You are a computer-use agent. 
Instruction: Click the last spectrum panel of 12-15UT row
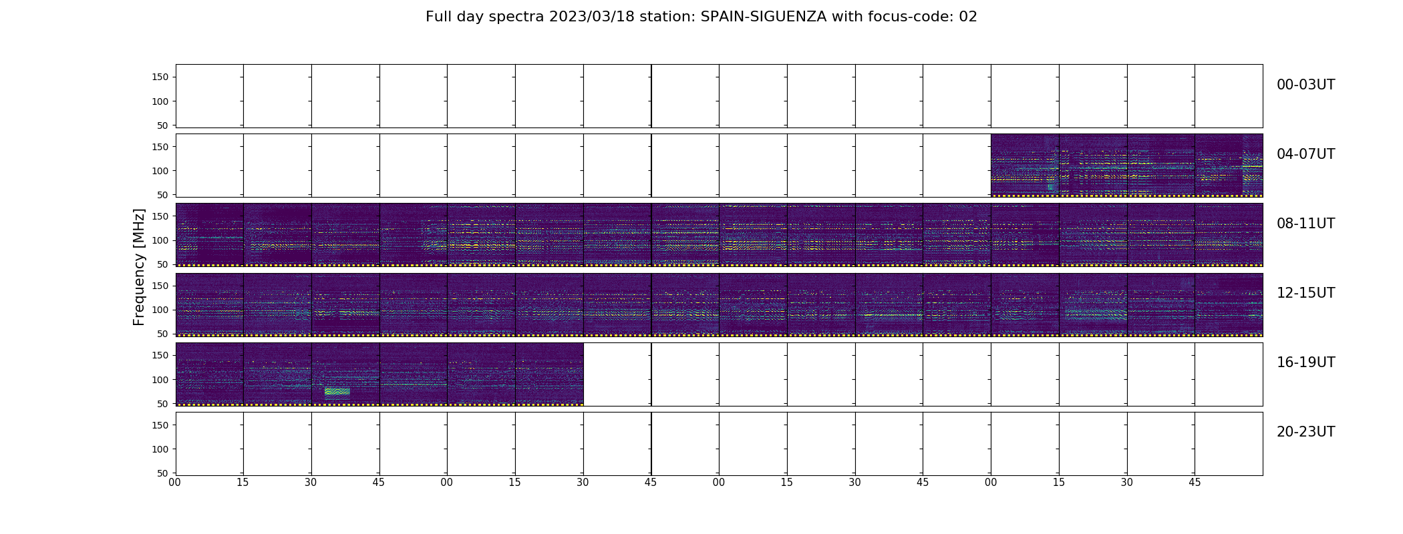pos(1229,304)
